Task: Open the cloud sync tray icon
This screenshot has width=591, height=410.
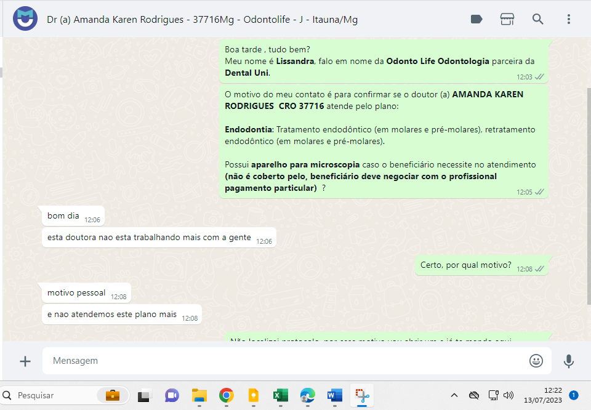Action: click(474, 395)
